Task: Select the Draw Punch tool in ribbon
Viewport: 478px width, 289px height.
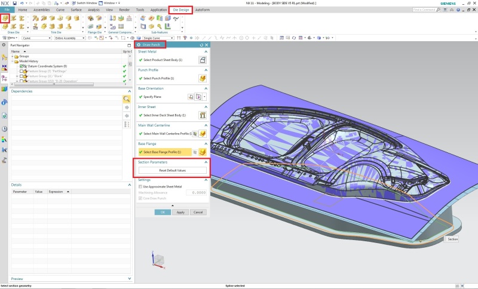Action: tap(5, 19)
